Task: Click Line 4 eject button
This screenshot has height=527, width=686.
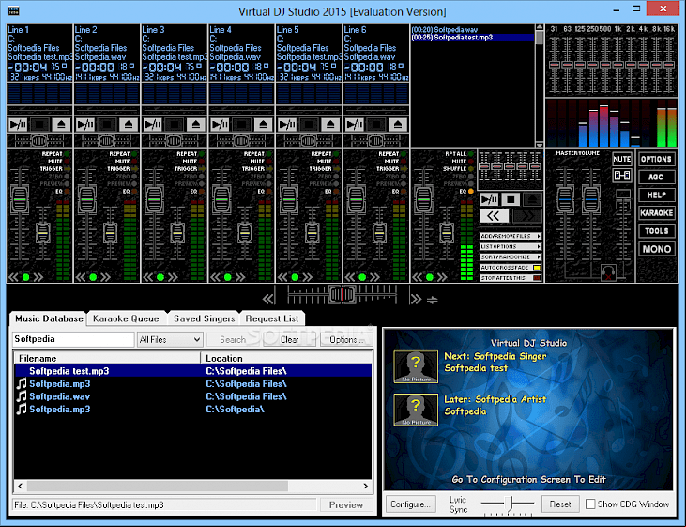Action: click(x=264, y=125)
